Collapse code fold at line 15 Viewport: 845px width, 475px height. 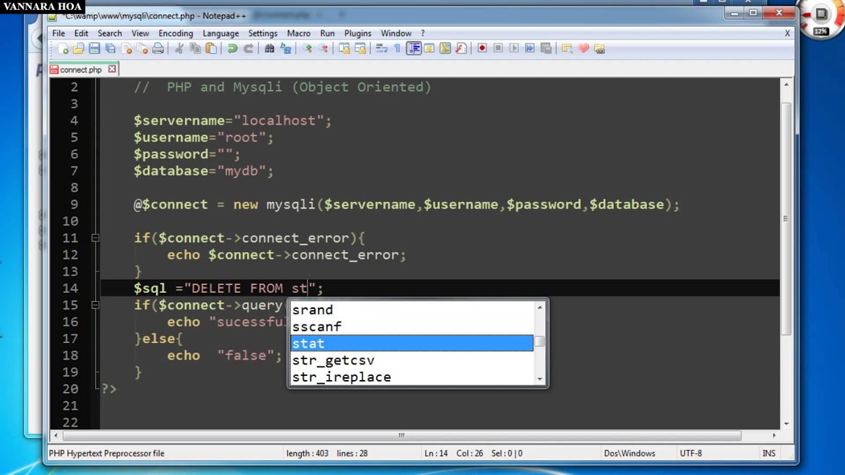pyautogui.click(x=95, y=305)
